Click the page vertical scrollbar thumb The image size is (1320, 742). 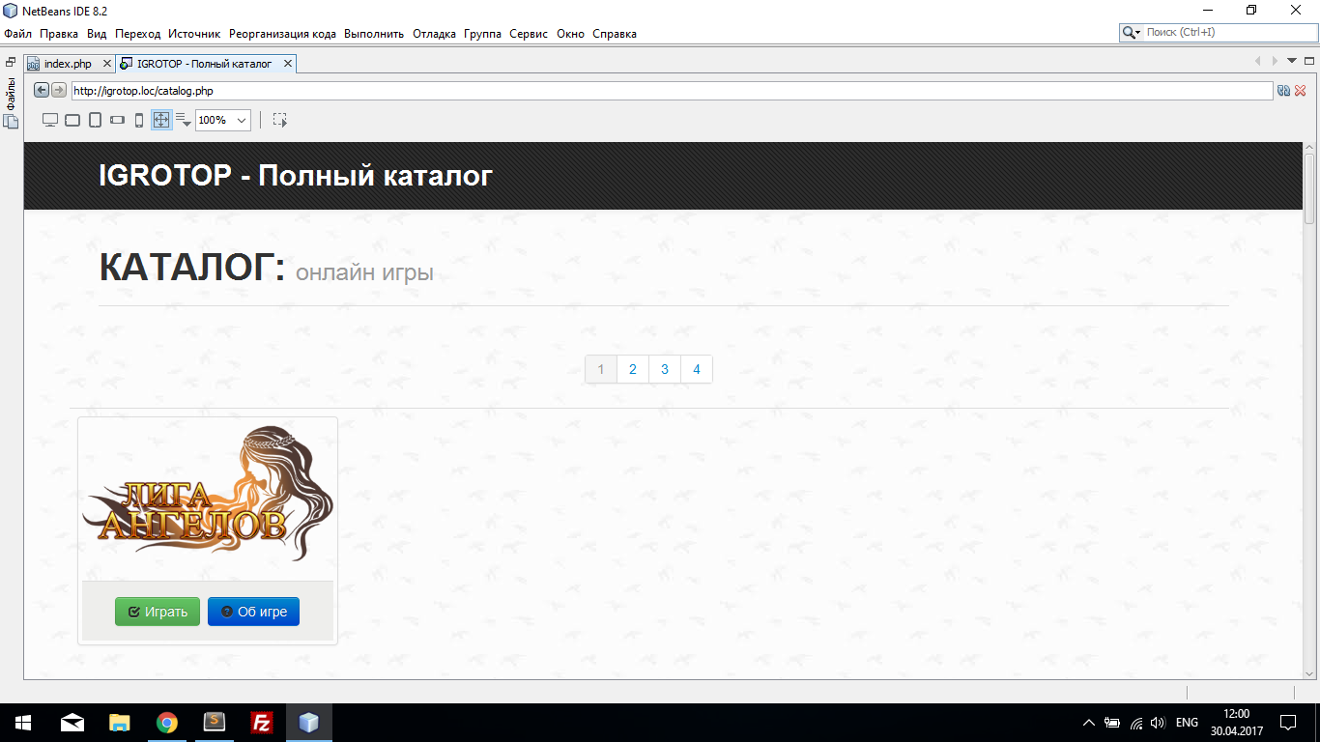[1309, 188]
